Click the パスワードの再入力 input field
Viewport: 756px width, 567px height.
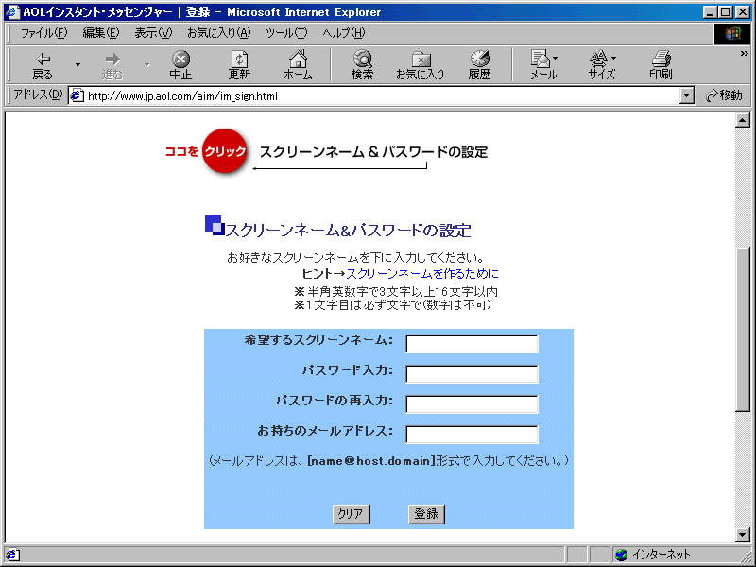[472, 404]
